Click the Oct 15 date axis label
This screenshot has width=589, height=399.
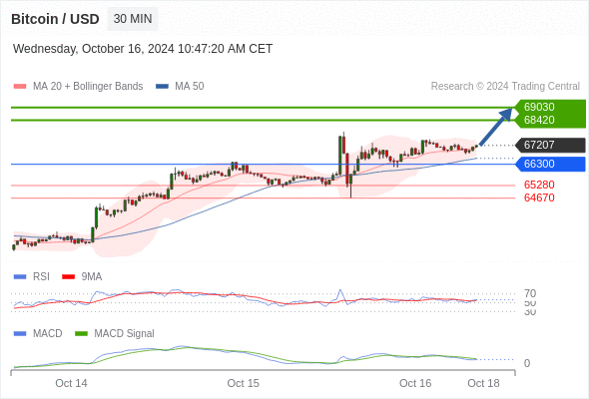pyautogui.click(x=243, y=383)
